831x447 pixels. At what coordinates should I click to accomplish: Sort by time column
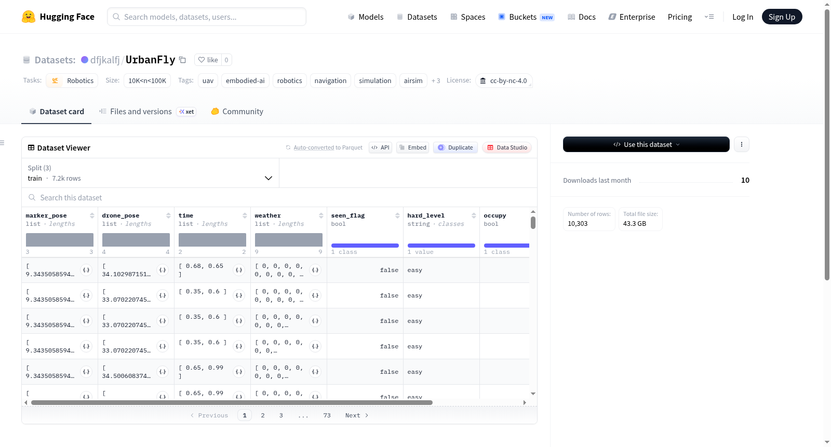245,215
